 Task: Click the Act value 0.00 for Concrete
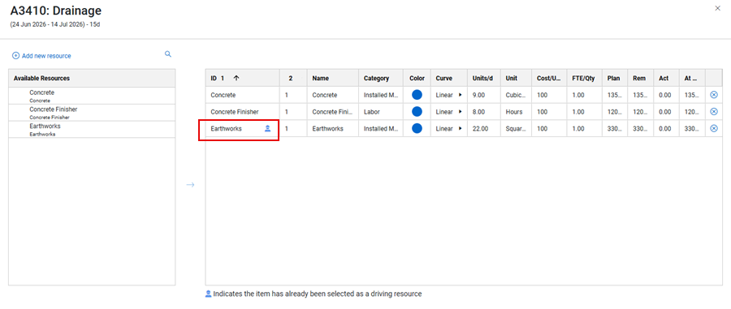click(666, 95)
